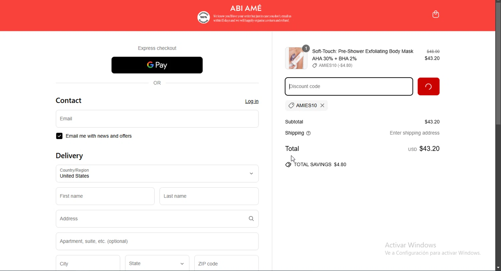Screen dimensions: 501x271
Task: Click the ZIP code field
Action: 226,263
